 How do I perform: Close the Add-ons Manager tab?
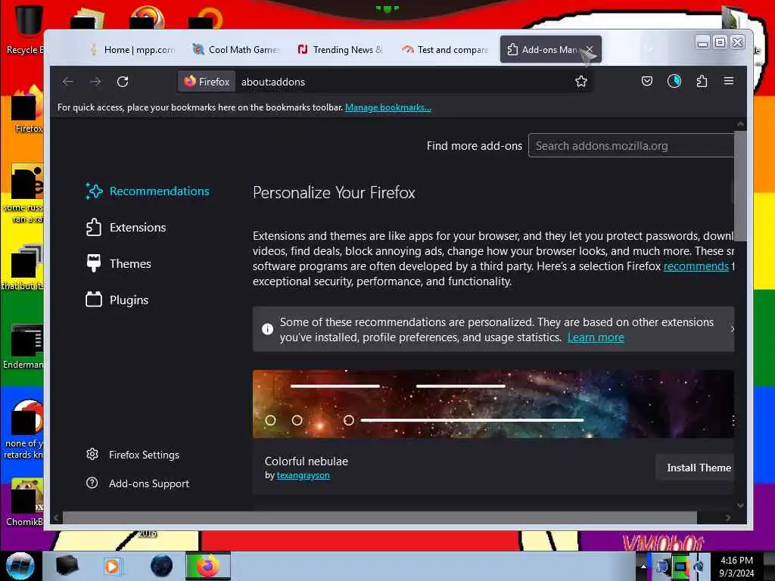[x=590, y=49]
